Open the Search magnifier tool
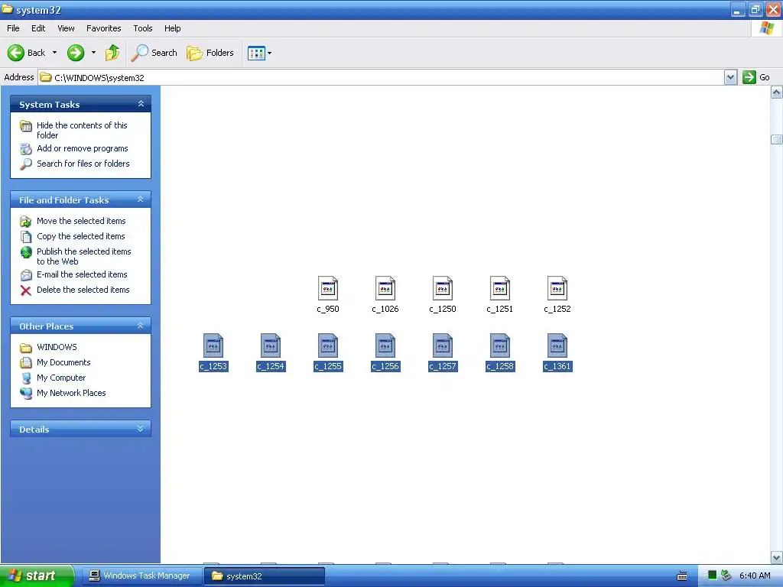 154,53
